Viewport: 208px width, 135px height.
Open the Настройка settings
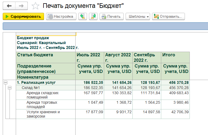(x=61, y=16)
